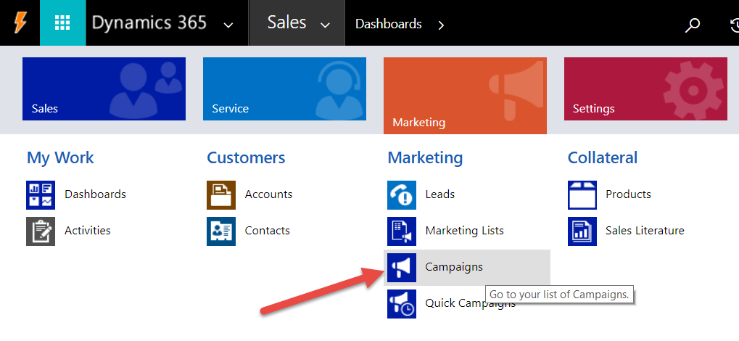Click the orange lightning bolt logo
The height and width of the screenshot is (341, 739).
20,23
